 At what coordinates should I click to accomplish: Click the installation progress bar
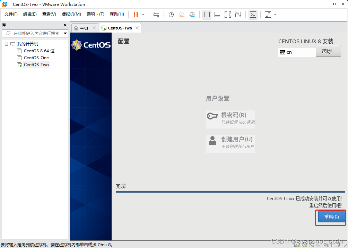[230, 192]
